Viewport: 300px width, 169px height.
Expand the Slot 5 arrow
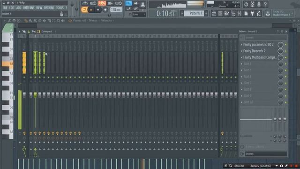(x=241, y=70)
